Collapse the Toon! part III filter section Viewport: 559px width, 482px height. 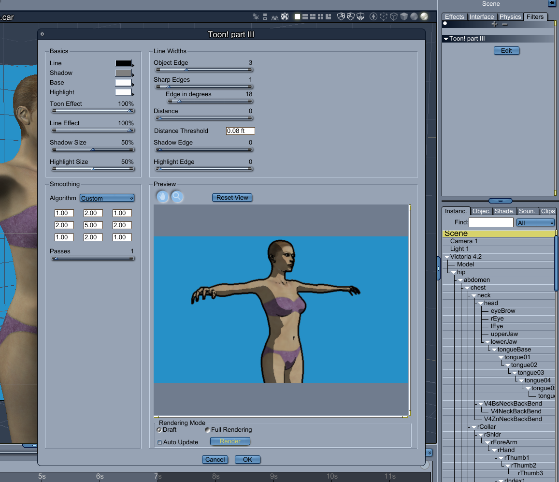click(x=445, y=39)
